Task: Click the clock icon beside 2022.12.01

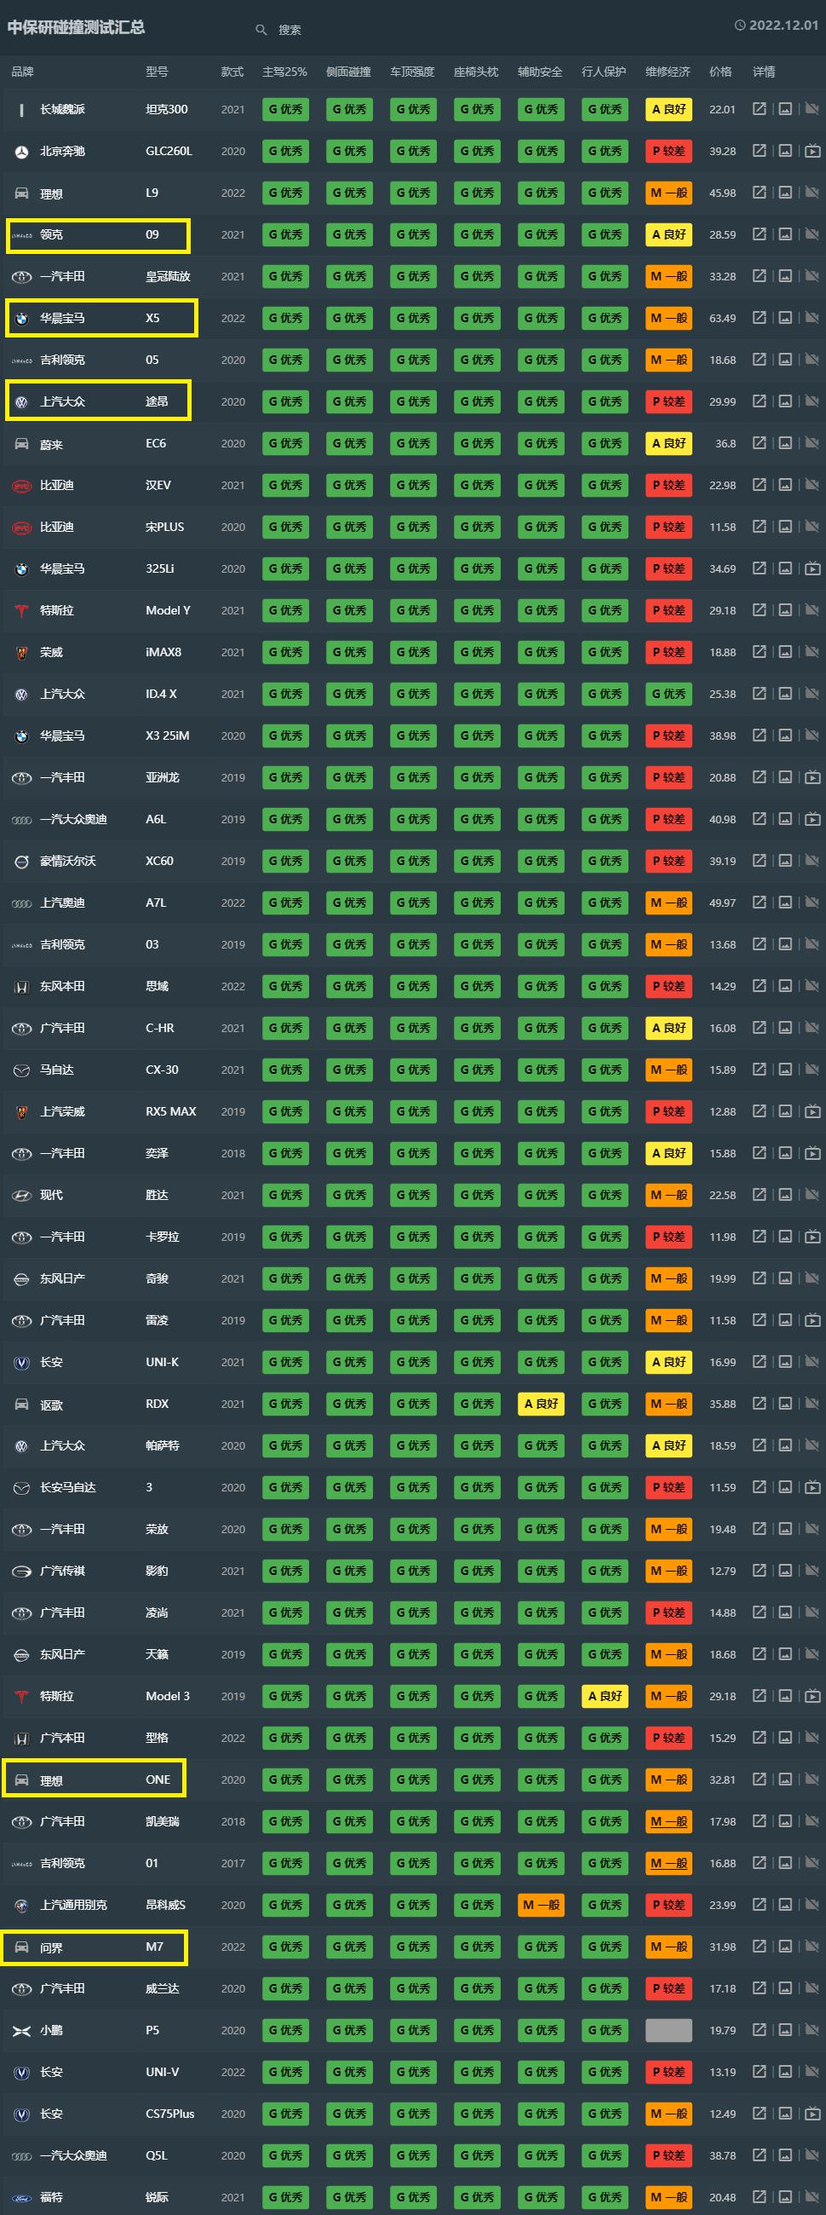Action: [x=739, y=26]
